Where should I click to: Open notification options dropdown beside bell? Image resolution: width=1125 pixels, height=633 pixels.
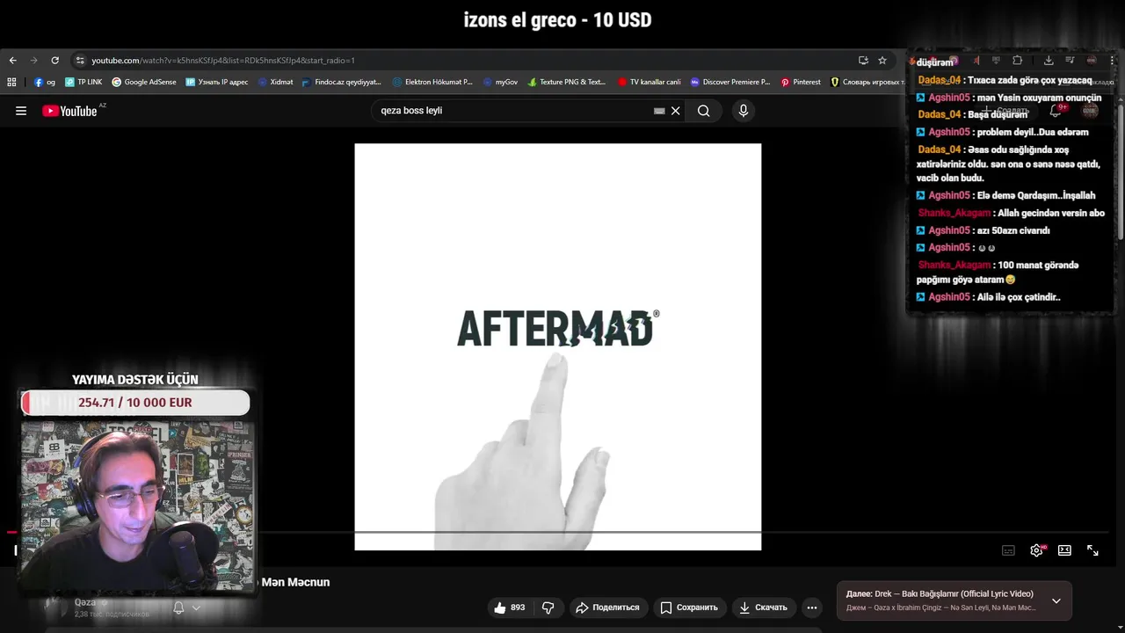tap(197, 608)
